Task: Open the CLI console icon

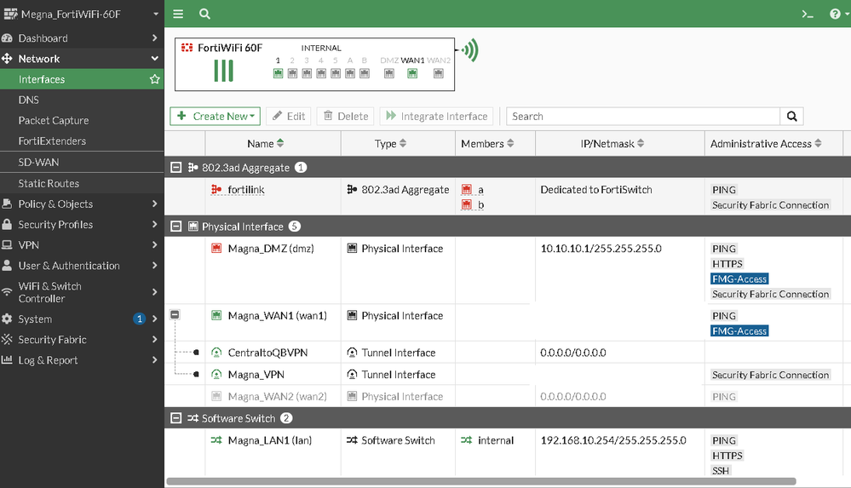Action: coord(808,14)
